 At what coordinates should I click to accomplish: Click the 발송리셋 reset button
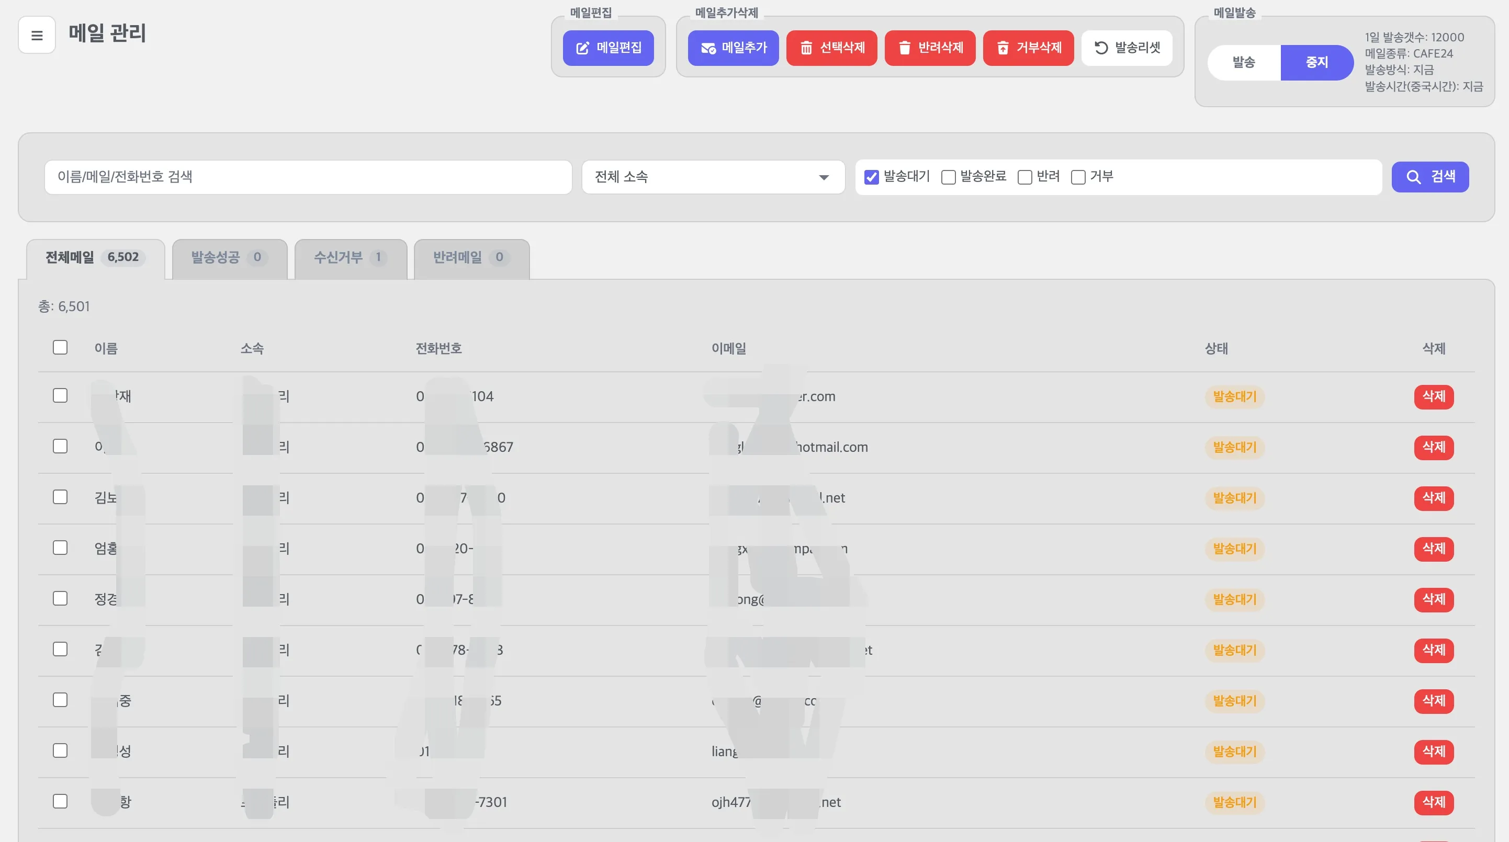[x=1127, y=48]
